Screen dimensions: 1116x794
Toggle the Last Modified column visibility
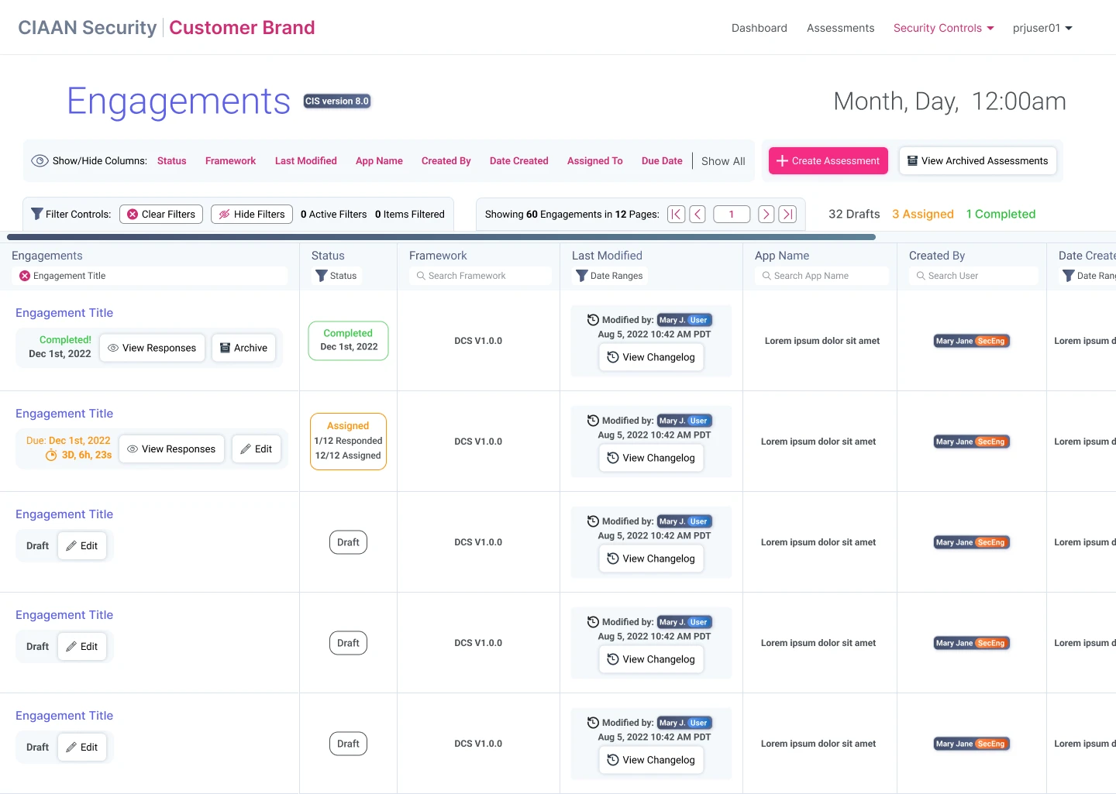point(305,161)
